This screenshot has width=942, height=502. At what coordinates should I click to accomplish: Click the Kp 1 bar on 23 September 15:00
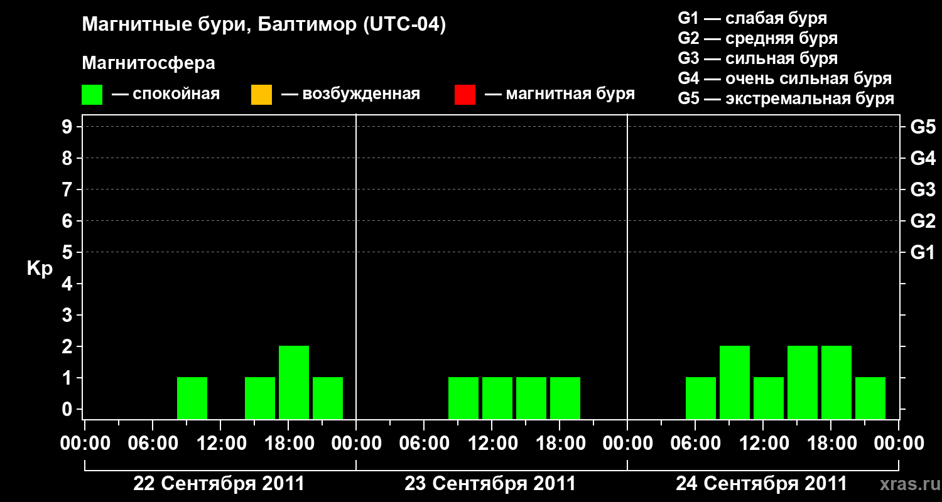pyautogui.click(x=531, y=398)
